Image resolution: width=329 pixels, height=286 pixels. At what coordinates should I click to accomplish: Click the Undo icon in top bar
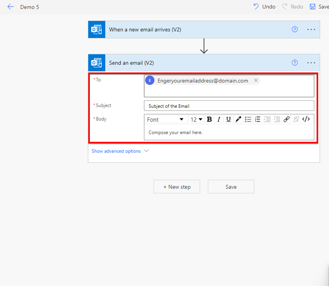tap(256, 7)
